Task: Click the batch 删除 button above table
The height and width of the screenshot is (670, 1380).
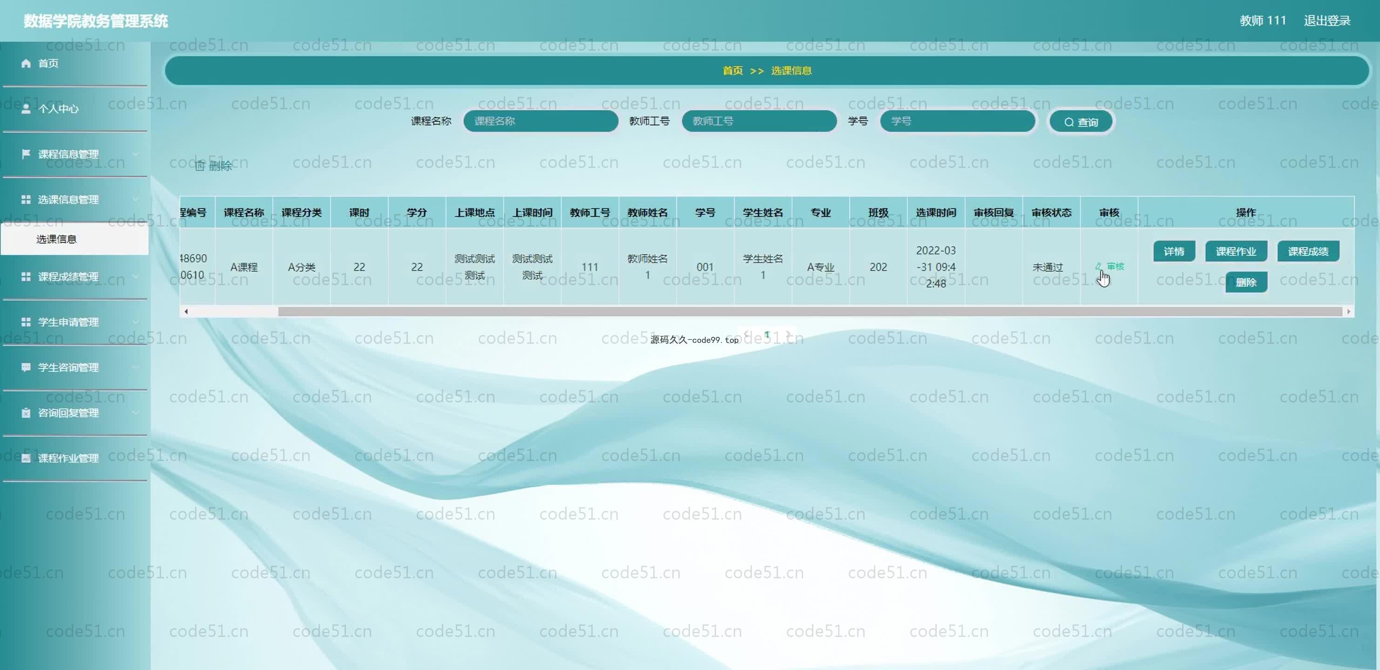Action: pos(213,166)
